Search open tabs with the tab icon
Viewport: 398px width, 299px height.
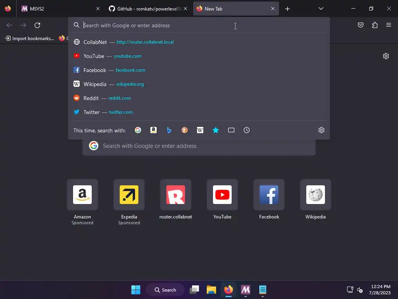pos(231,130)
